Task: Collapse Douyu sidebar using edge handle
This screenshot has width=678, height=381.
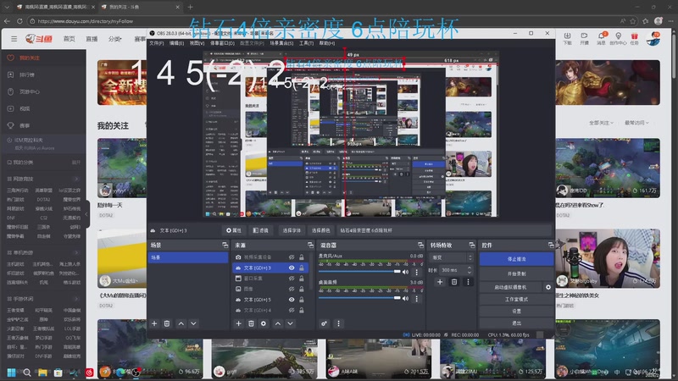Action: pyautogui.click(x=86, y=214)
